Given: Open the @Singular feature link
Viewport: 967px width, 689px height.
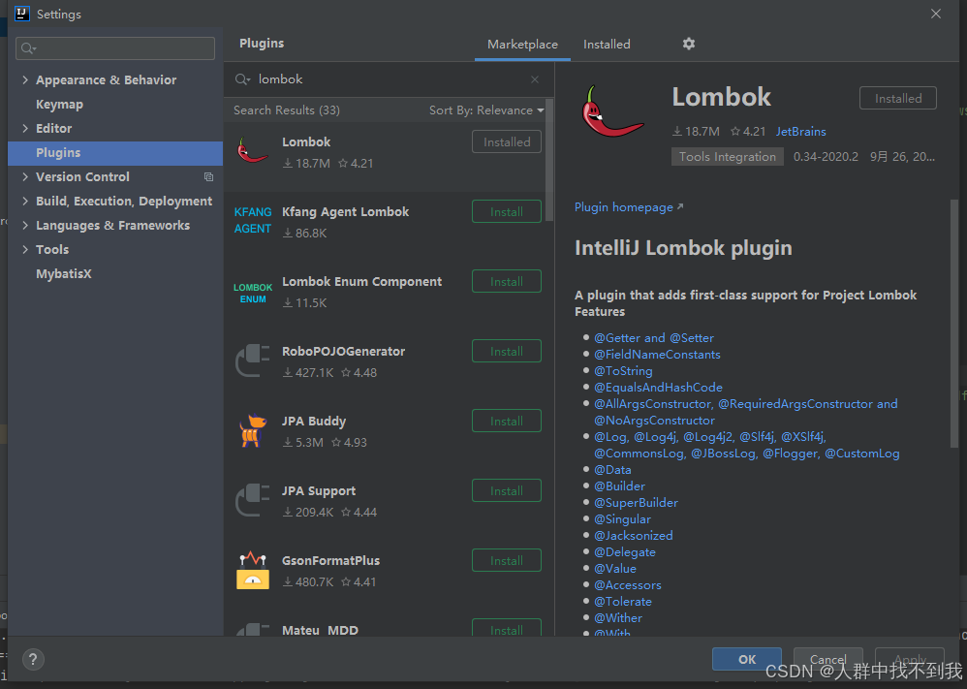Looking at the screenshot, I should (622, 519).
